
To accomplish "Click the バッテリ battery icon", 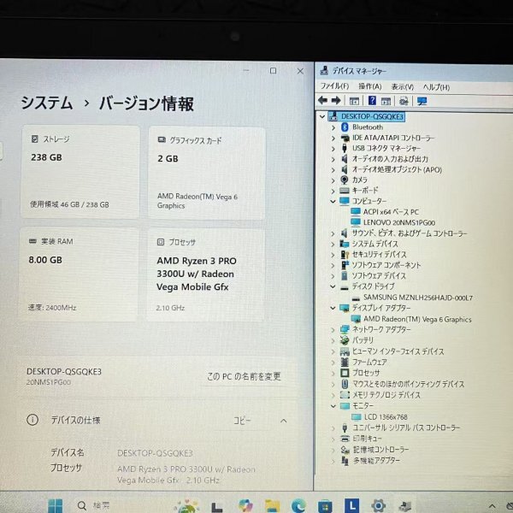I will tap(345, 340).
